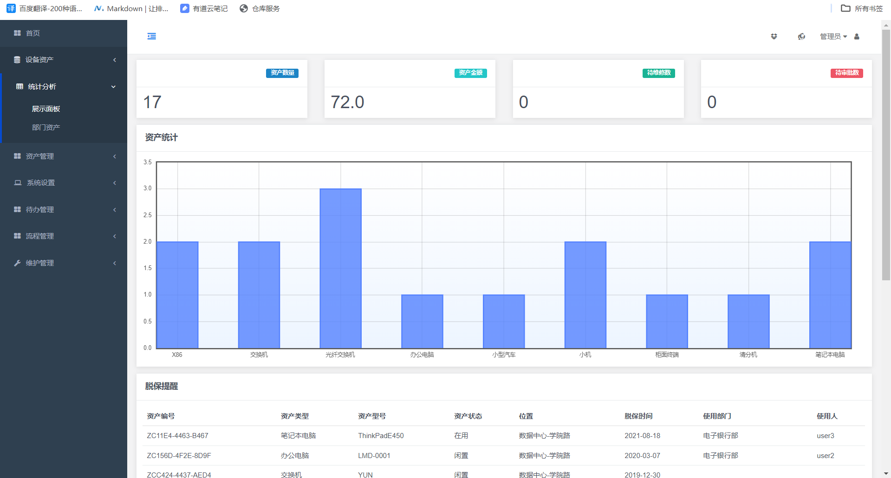Viewport: 891px width, 478px height.
Task: Click the 系统设置 laptop icon
Action: point(18,182)
